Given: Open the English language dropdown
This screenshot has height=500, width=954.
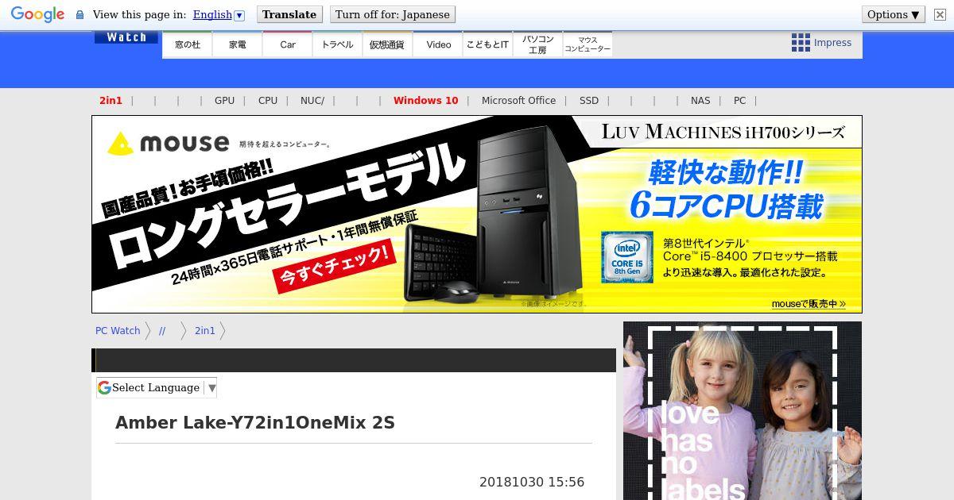Looking at the screenshot, I should (219, 14).
